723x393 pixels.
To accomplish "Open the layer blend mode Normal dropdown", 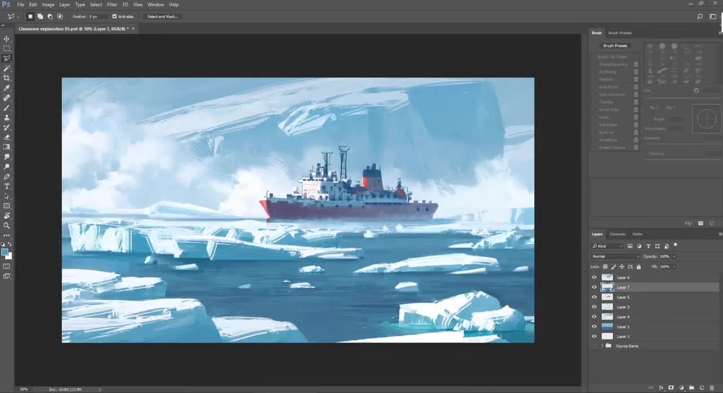I will [x=615, y=256].
